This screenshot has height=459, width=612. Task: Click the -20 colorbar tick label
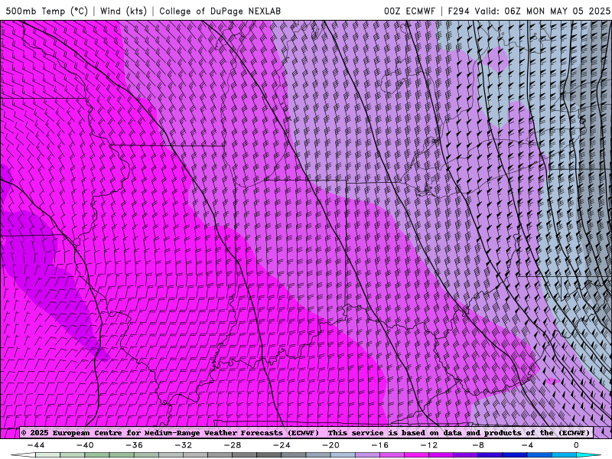[330, 445]
